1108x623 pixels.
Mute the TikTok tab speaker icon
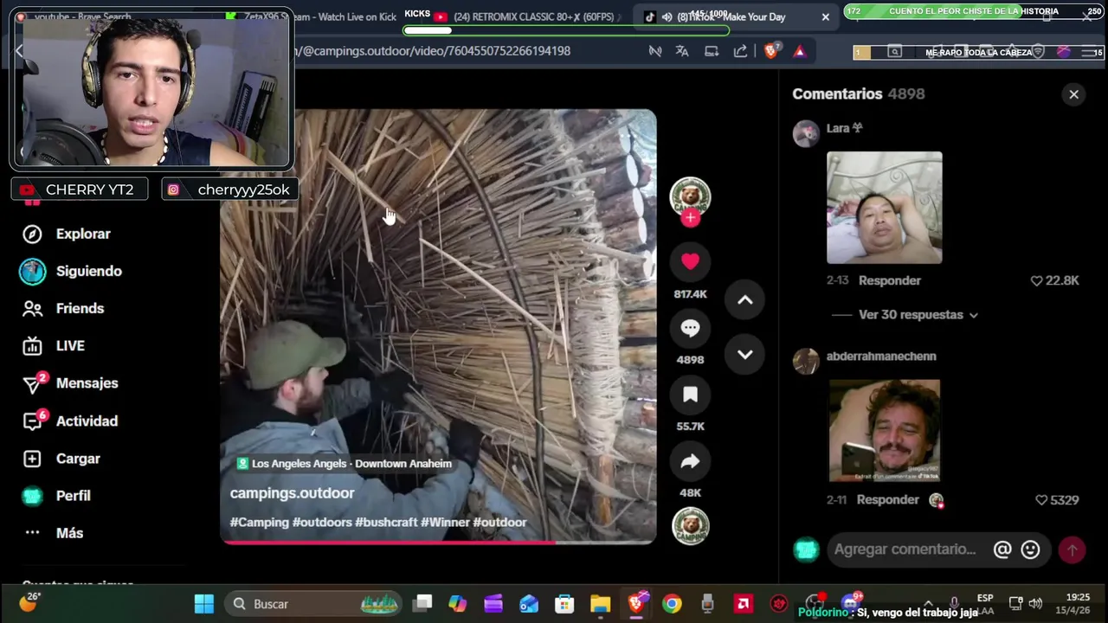pyautogui.click(x=667, y=16)
